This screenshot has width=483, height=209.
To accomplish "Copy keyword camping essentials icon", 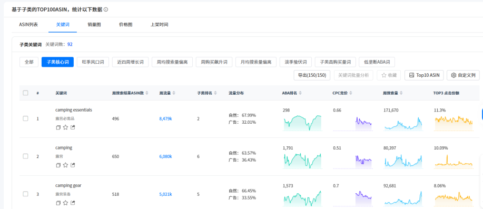I will click(58, 127).
